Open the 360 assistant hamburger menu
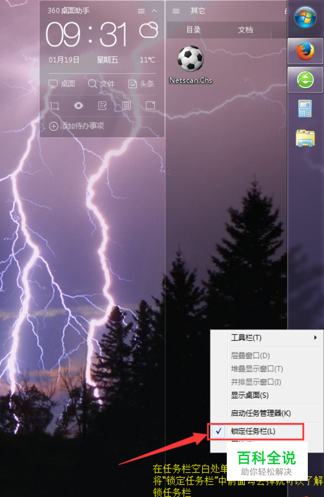 (141, 11)
